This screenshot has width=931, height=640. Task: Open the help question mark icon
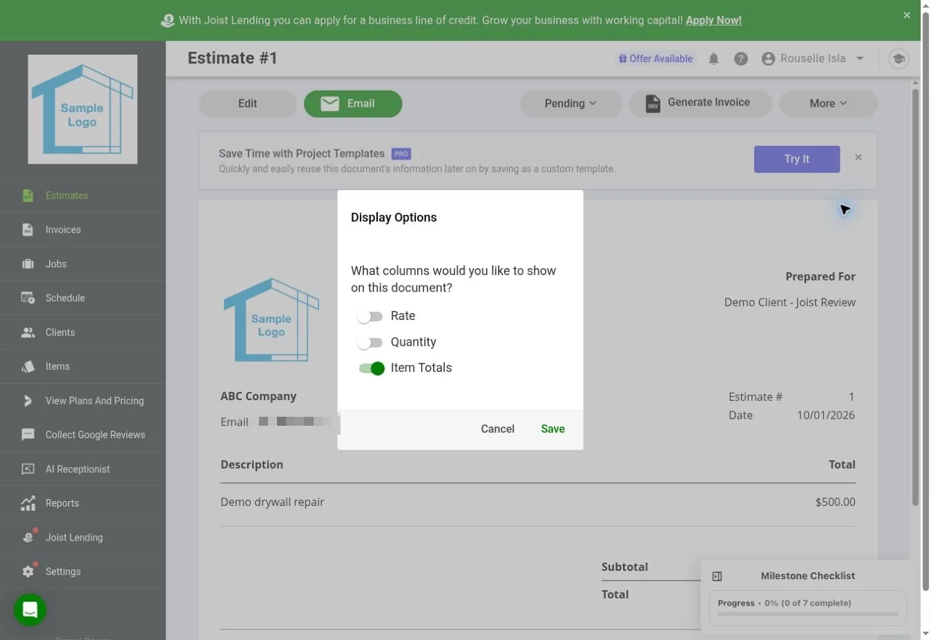click(x=741, y=59)
